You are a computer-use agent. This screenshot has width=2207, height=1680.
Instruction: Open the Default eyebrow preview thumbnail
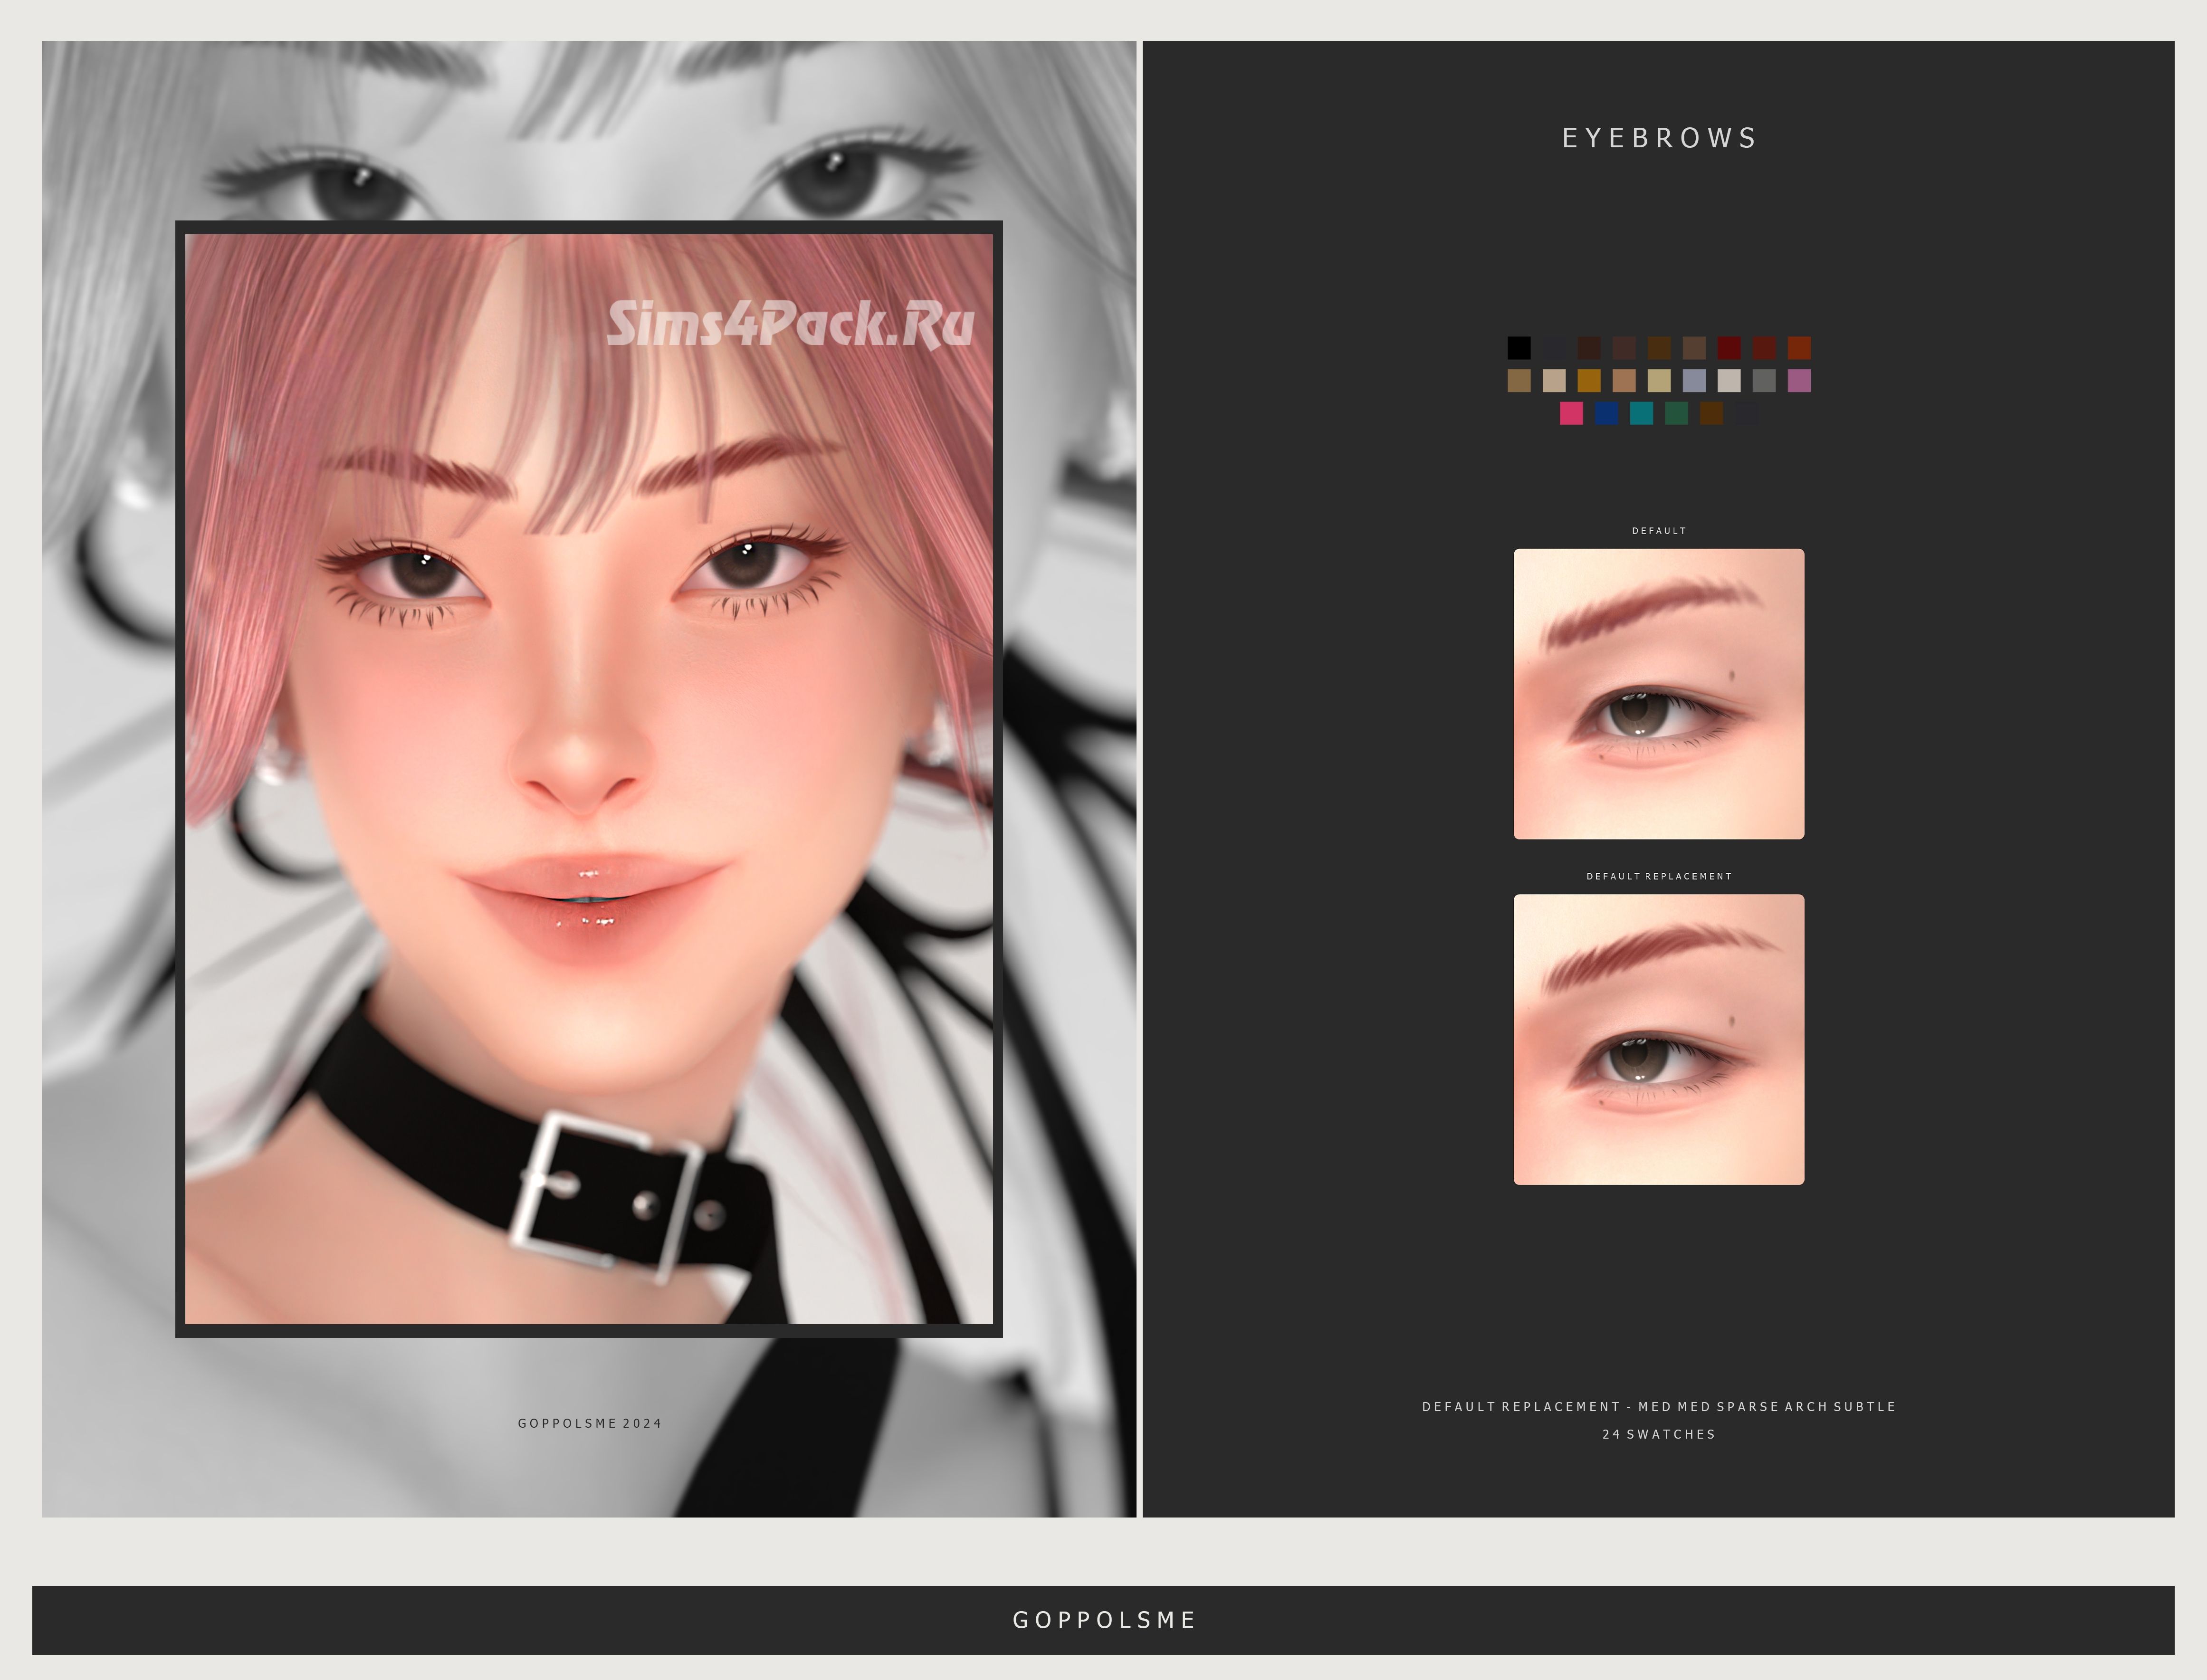(x=1658, y=693)
